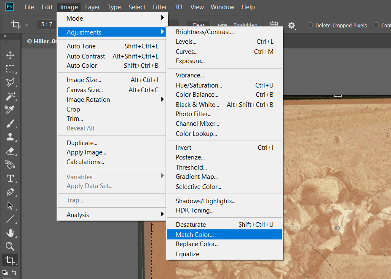Select the Zoom magnifier tool
Image resolution: width=391 pixels, height=279 pixels.
pyautogui.click(x=10, y=246)
